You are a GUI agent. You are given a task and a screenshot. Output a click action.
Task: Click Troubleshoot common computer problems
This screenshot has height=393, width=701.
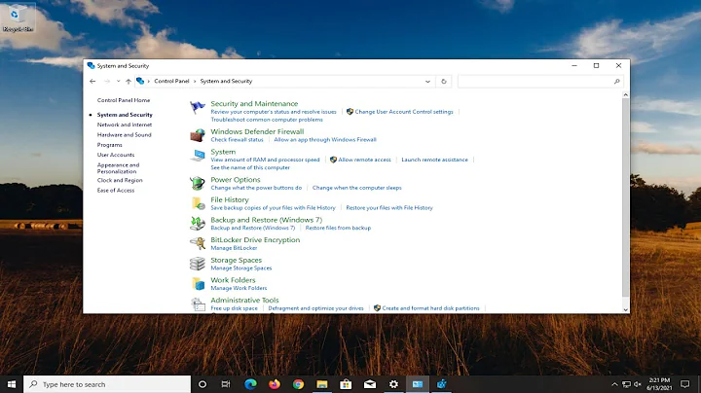coord(267,120)
